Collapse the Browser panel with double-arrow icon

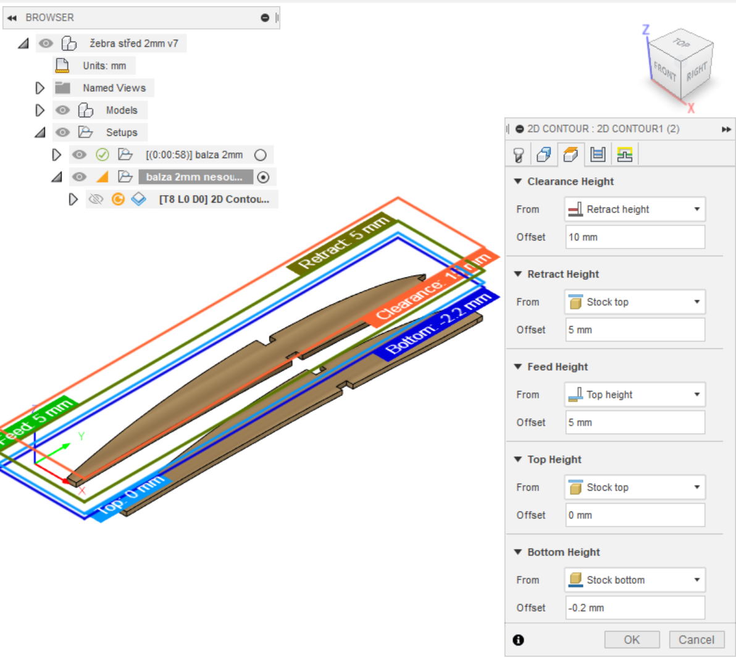(x=12, y=18)
